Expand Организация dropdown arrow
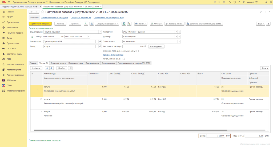Viewport: 273px width, 147px height. (97, 42)
